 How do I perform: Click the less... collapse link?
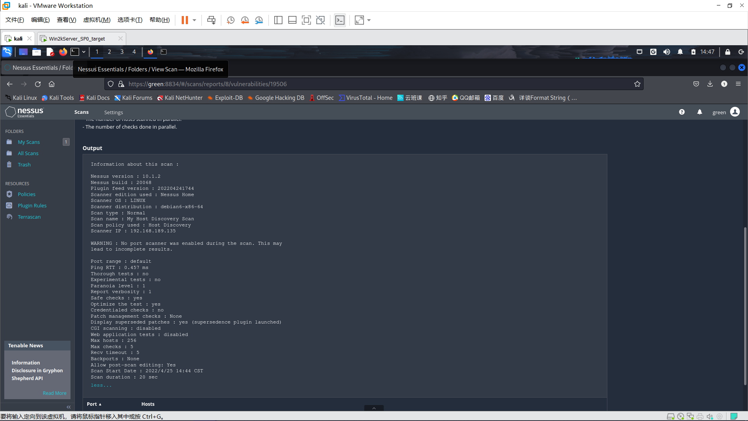[101, 385]
